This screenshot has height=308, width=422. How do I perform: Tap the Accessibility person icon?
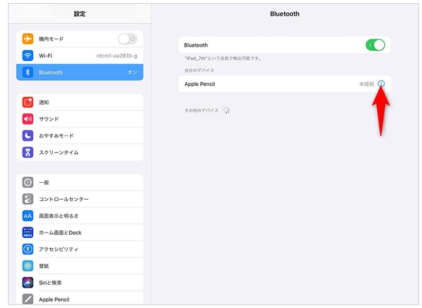(28, 249)
